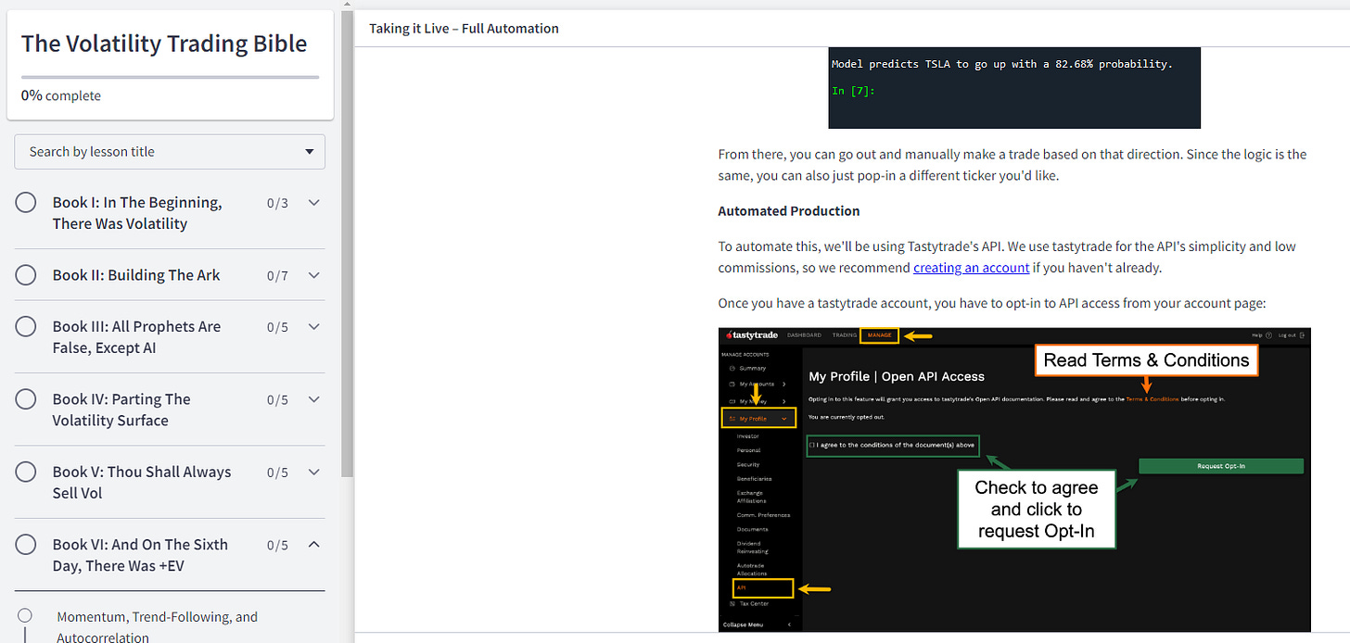This screenshot has width=1350, height=643.
Task: Click the Book II completion circle icon
Action: (26, 275)
